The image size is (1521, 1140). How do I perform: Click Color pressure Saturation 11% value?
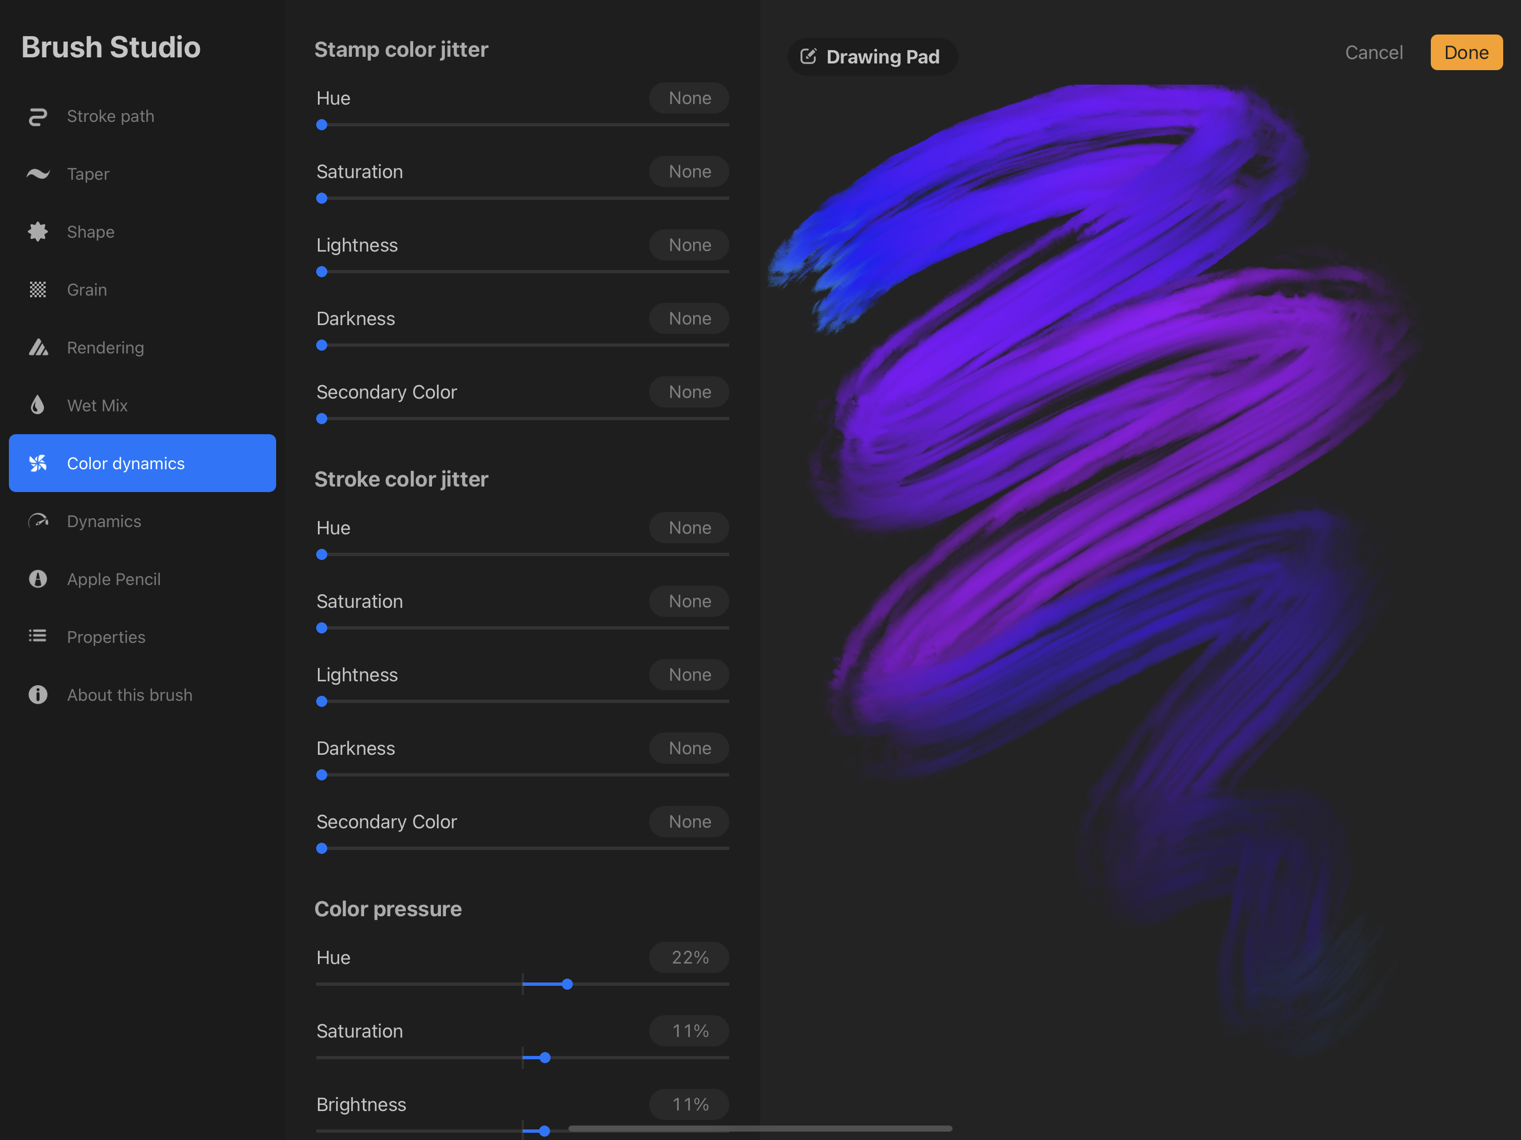click(x=689, y=1031)
